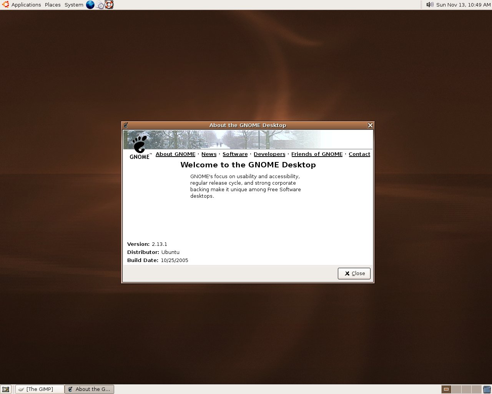The image size is (492, 394).
Task: Open the Help lifebuoy icon
Action: [x=109, y=5]
